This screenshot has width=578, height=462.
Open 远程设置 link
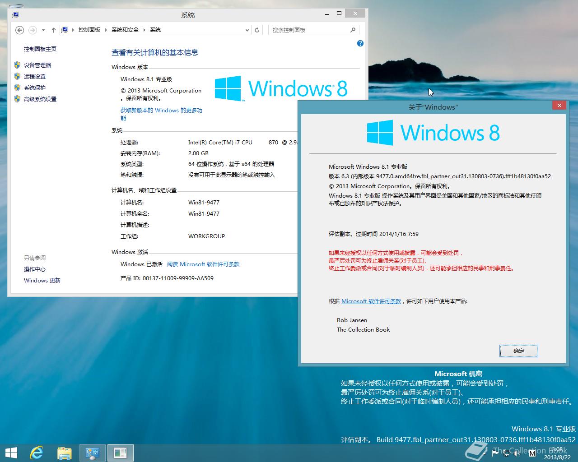tap(35, 77)
